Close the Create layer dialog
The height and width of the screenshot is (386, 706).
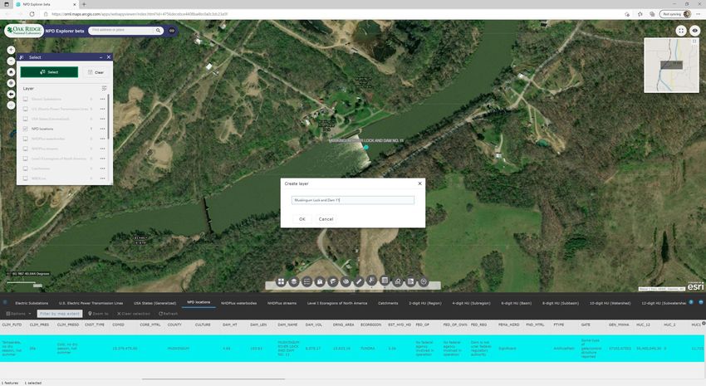tap(419, 183)
